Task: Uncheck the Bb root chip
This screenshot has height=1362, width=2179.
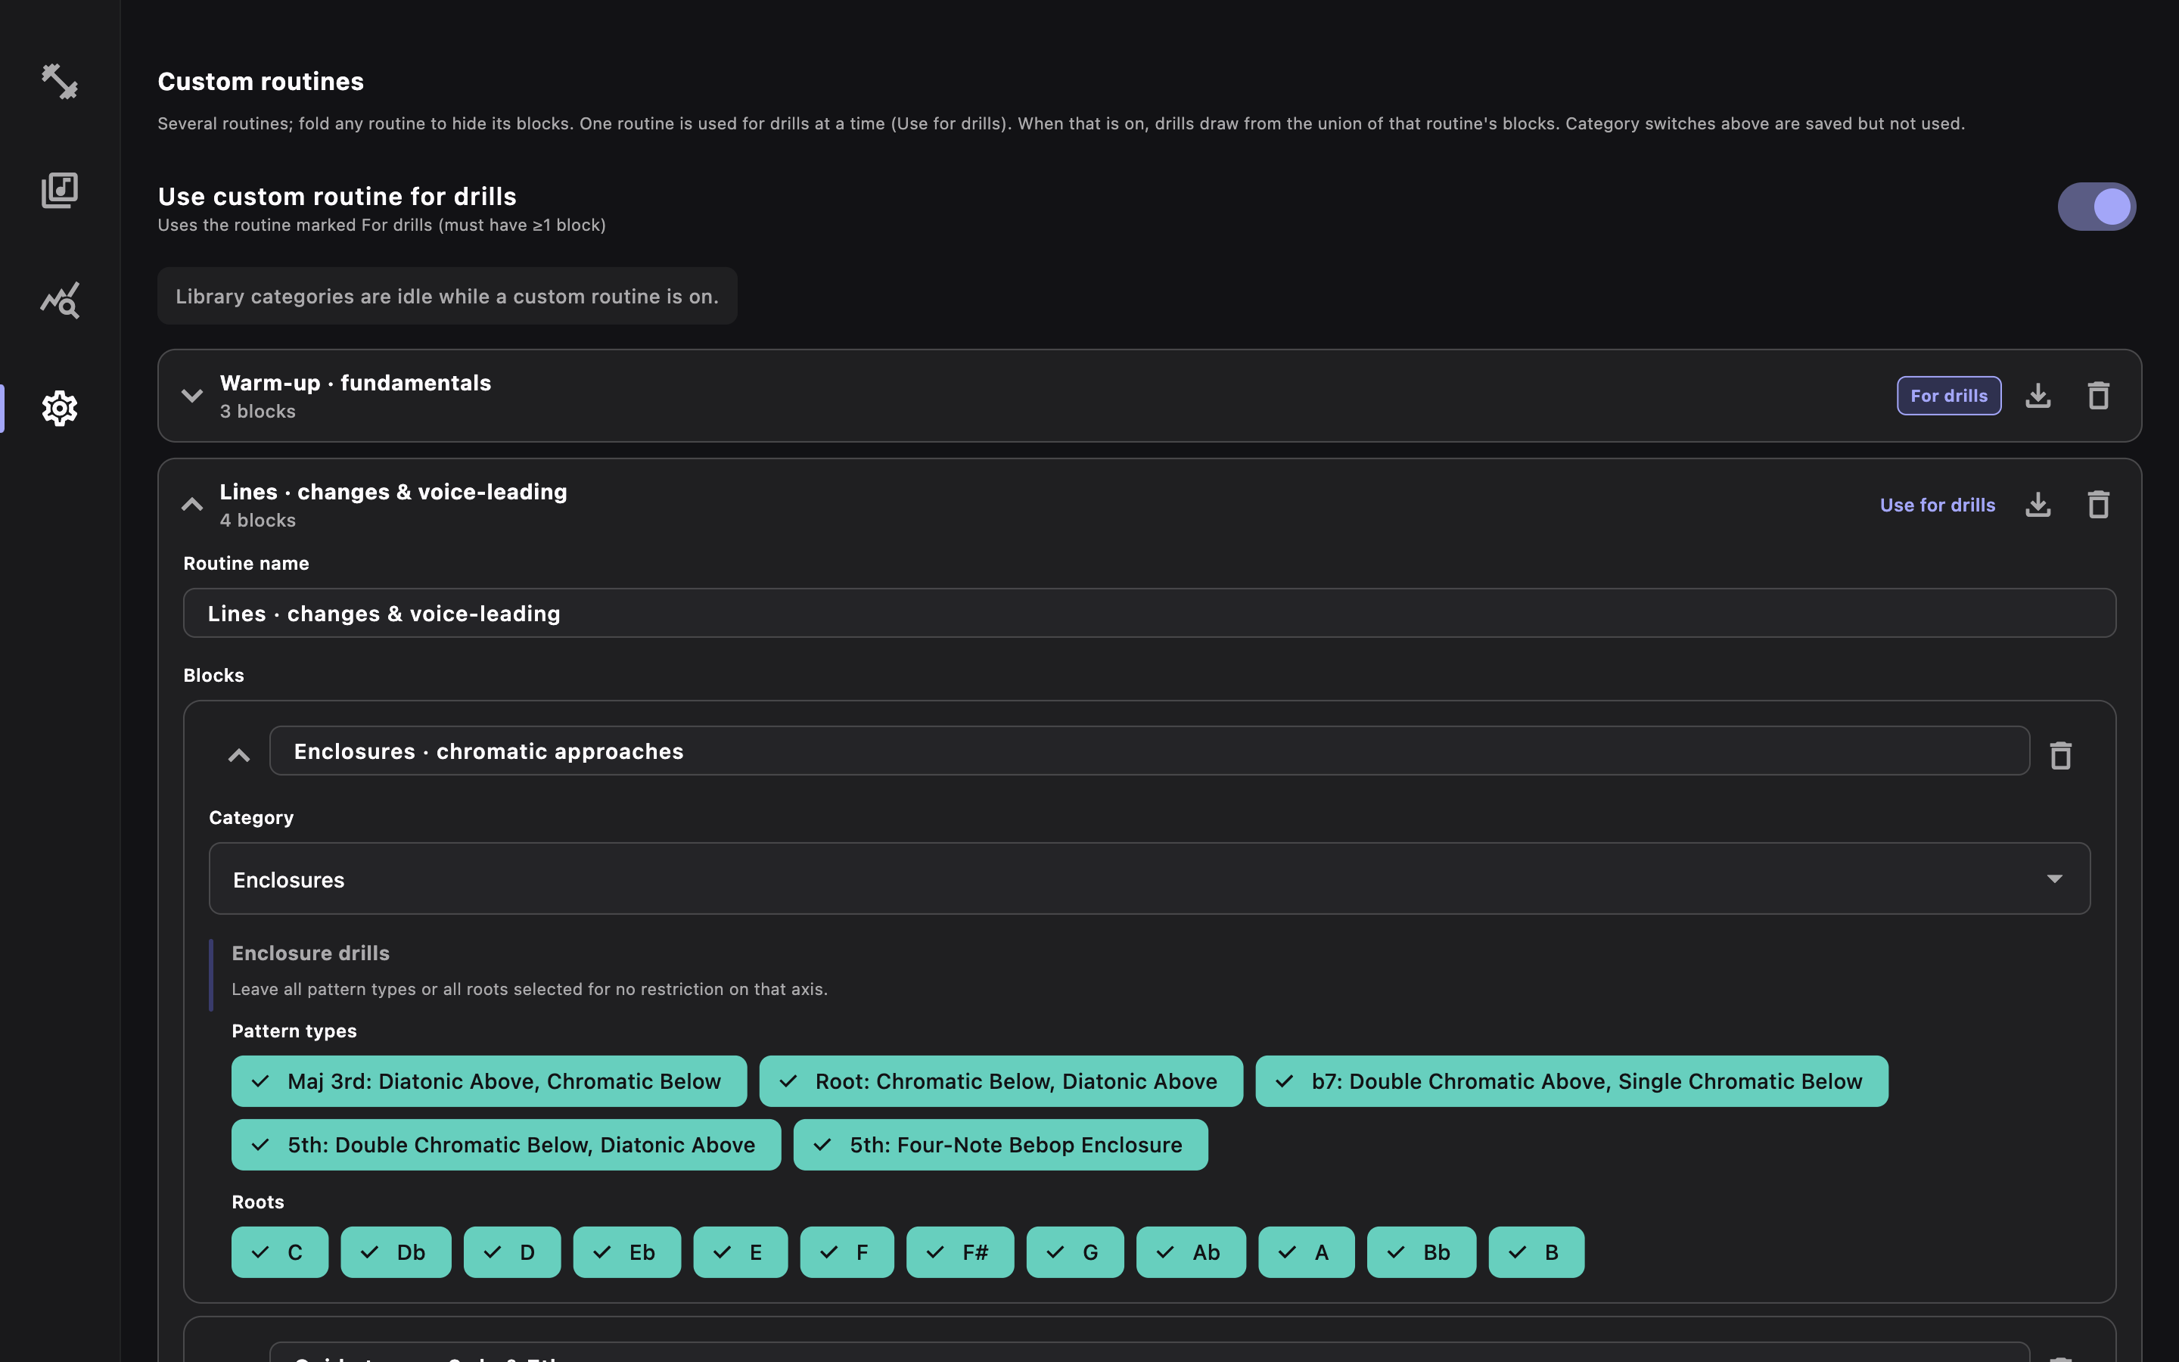Action: click(1421, 1252)
